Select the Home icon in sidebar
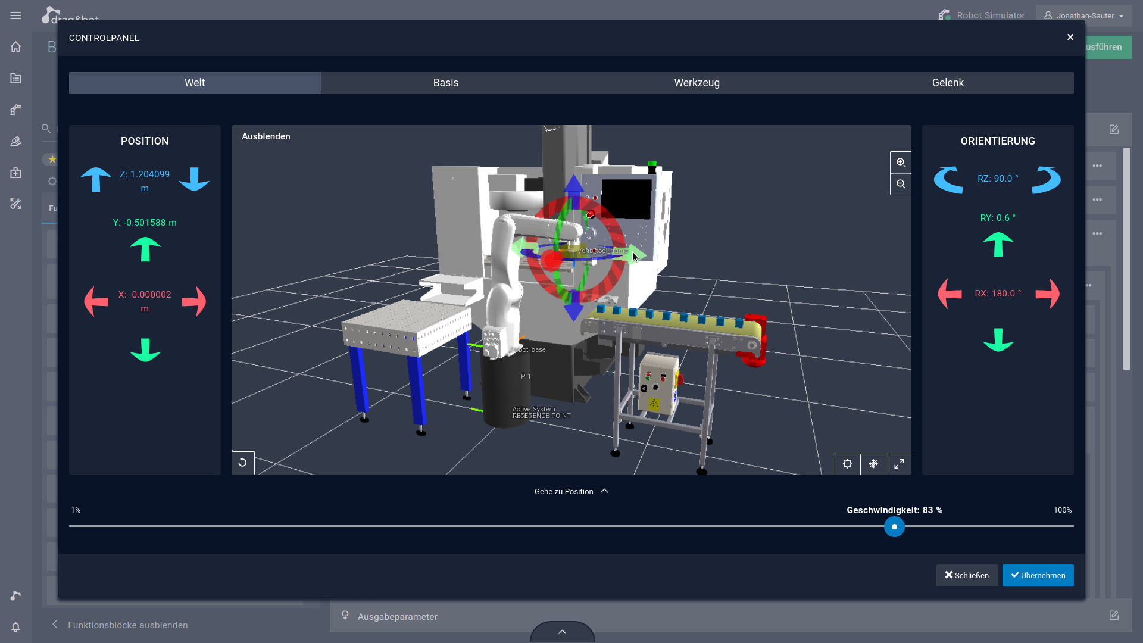1143x643 pixels. coord(15,46)
